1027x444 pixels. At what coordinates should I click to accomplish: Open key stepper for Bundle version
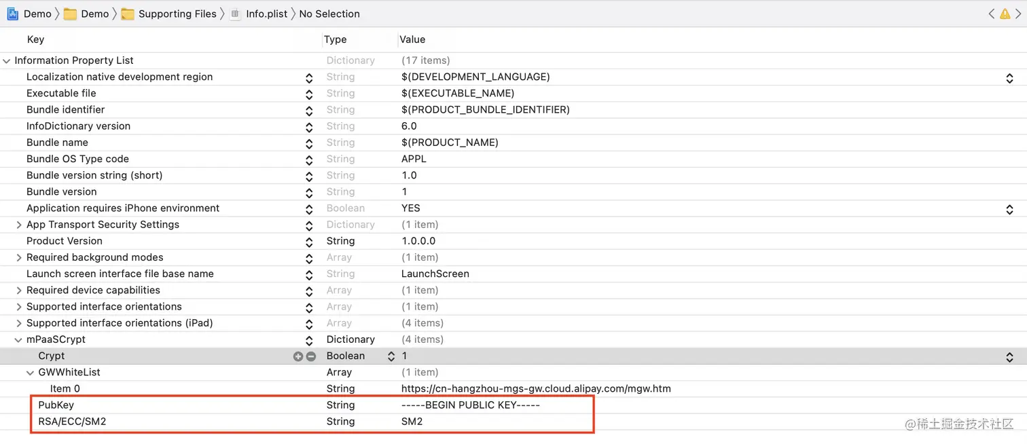pos(309,192)
